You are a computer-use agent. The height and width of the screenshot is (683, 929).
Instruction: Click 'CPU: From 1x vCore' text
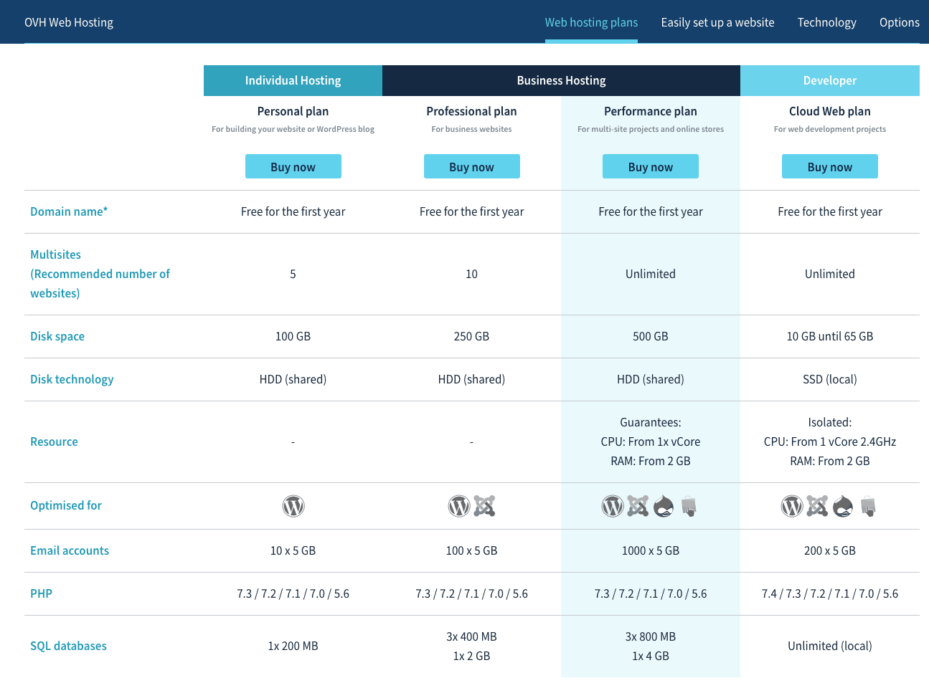651,441
